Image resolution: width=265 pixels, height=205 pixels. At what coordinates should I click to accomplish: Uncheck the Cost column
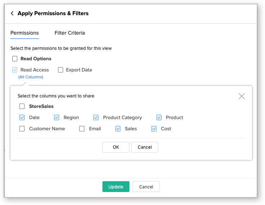tap(154, 129)
